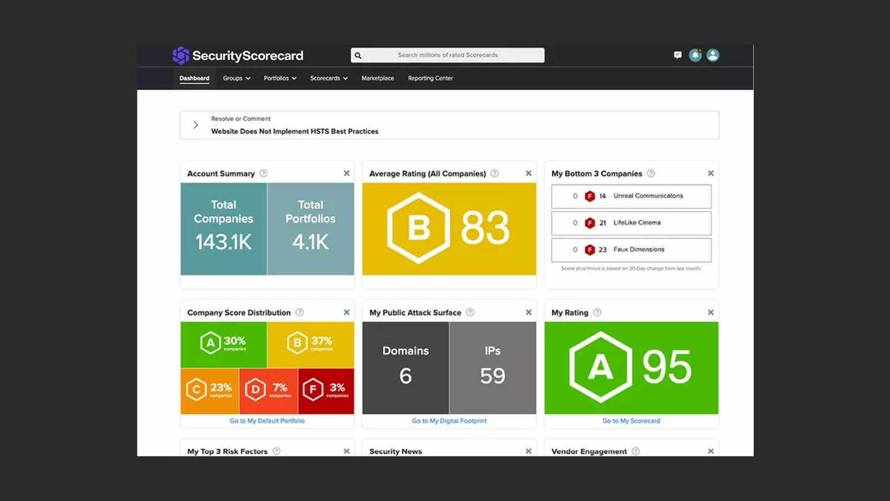Expand the Groups dropdown menu

click(x=236, y=78)
